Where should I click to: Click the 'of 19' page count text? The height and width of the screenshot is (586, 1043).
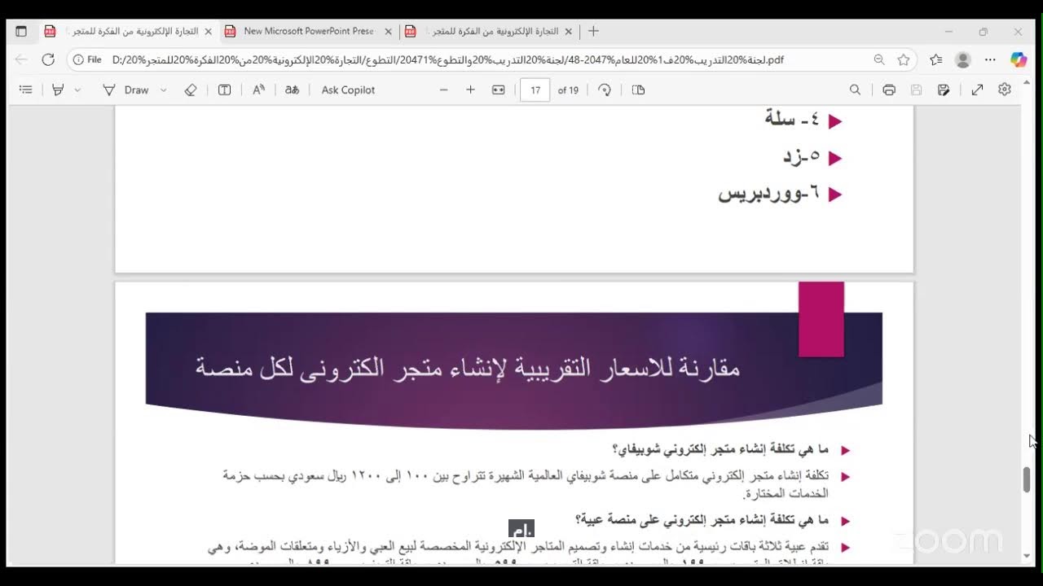568,90
